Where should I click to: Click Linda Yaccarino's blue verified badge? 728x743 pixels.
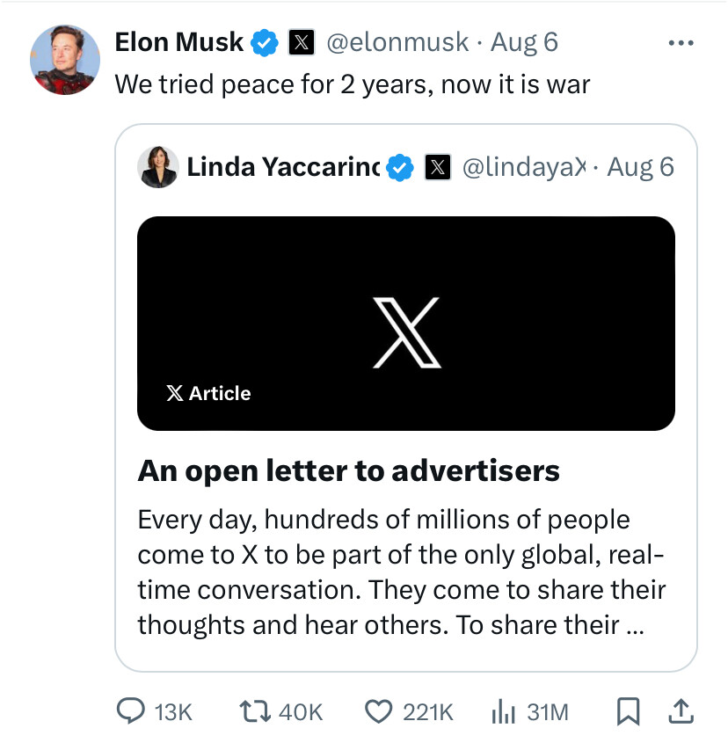pos(402,167)
